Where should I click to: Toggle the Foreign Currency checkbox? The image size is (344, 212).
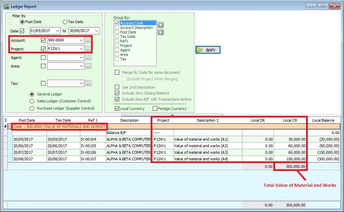[x=155, y=109]
